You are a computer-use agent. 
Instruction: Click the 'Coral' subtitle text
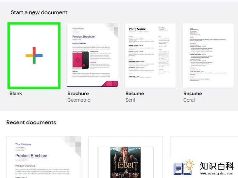[189, 100]
